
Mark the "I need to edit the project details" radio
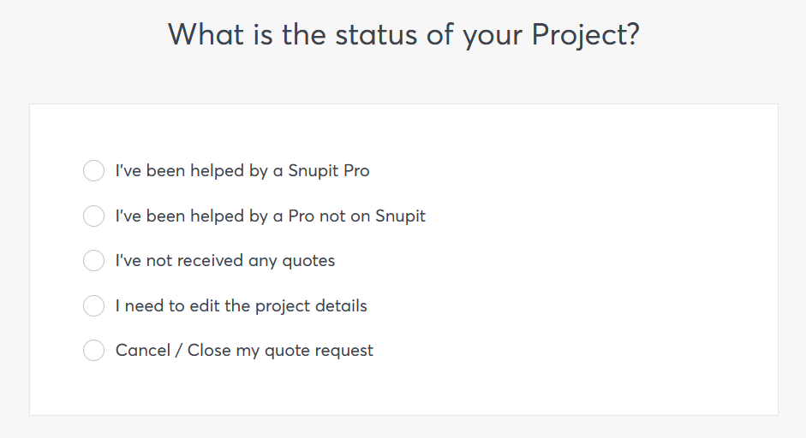93,305
